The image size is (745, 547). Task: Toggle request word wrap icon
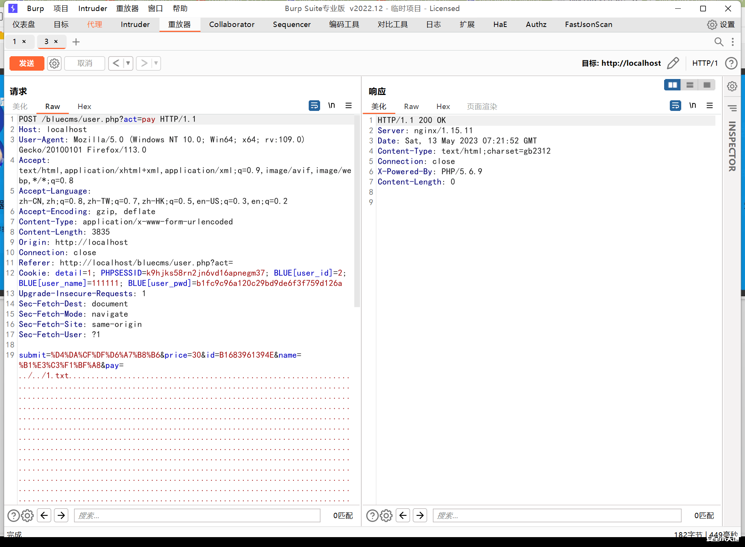click(314, 106)
